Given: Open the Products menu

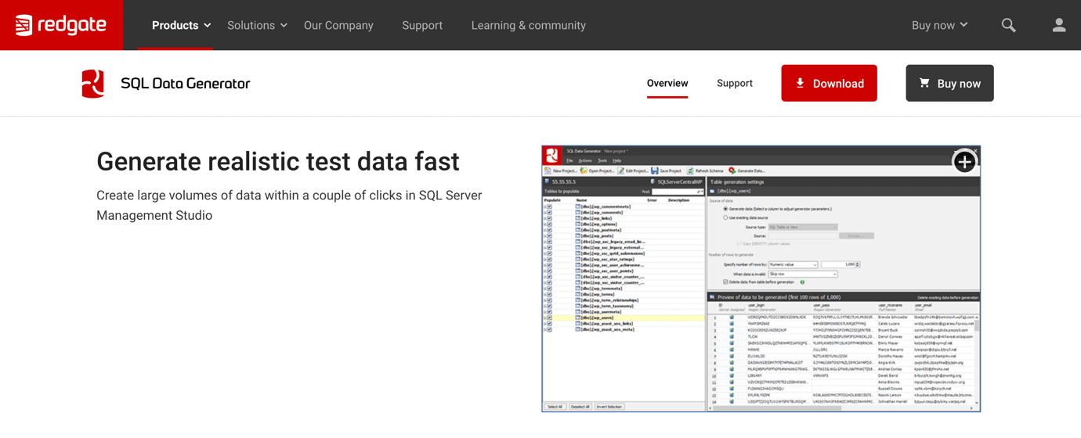Looking at the screenshot, I should [182, 25].
